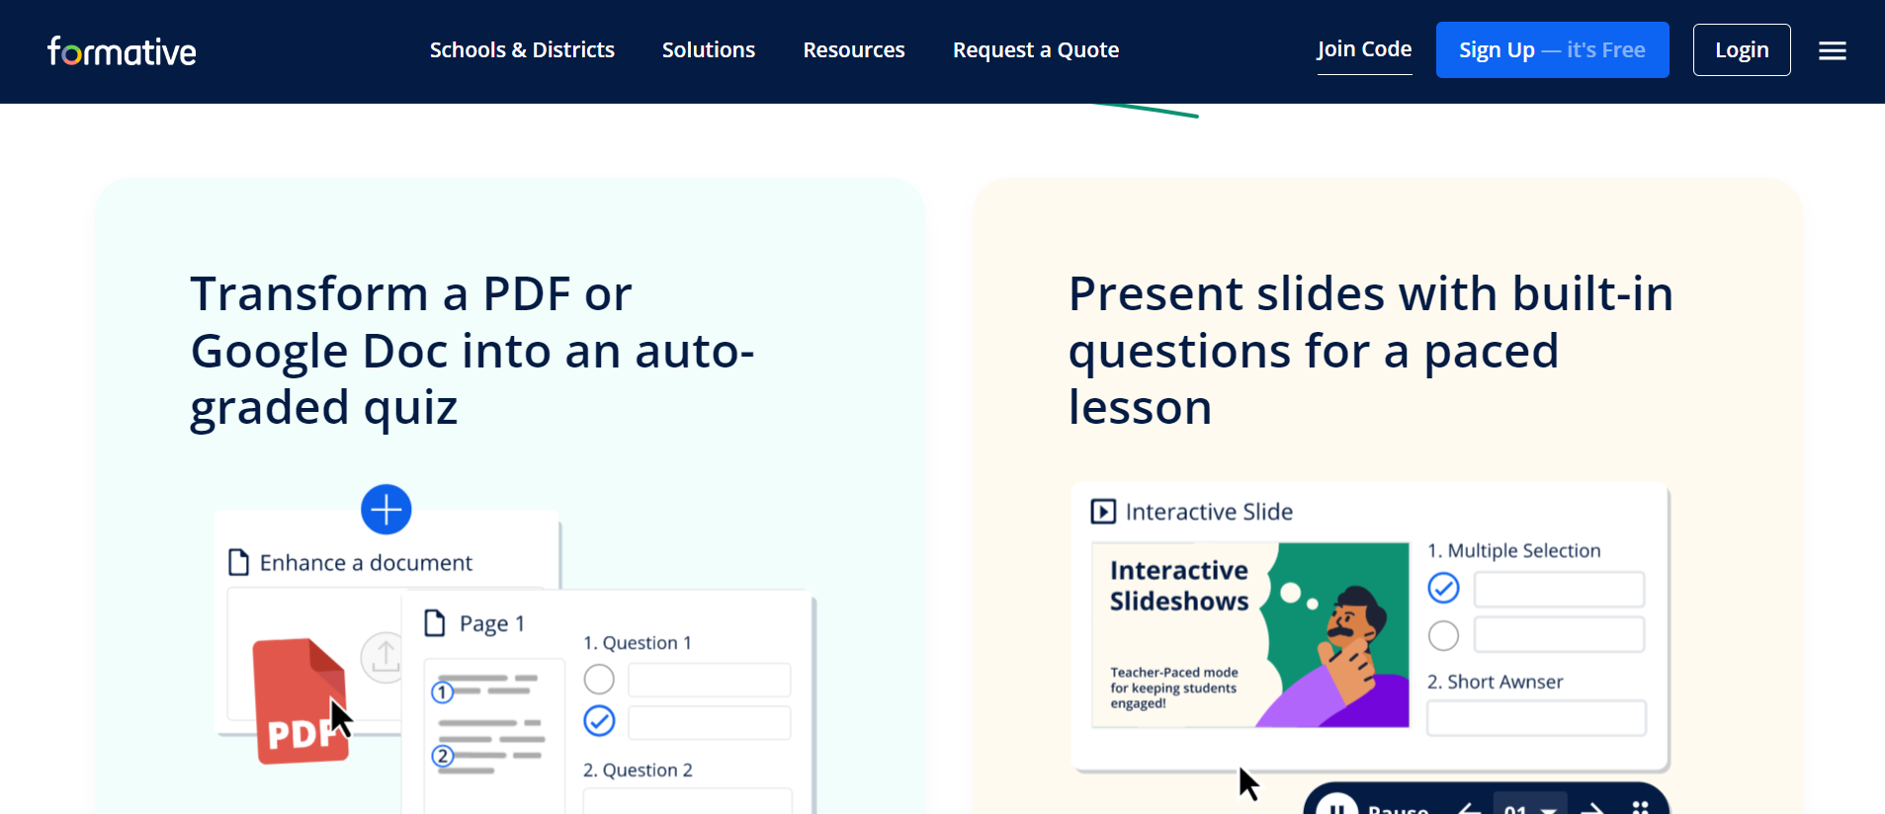The image size is (1885, 814).
Task: Open the slide grid overview icon
Action: pos(1641,808)
